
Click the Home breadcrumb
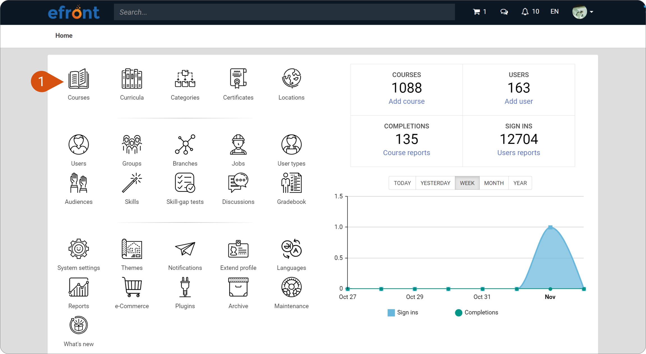point(64,36)
